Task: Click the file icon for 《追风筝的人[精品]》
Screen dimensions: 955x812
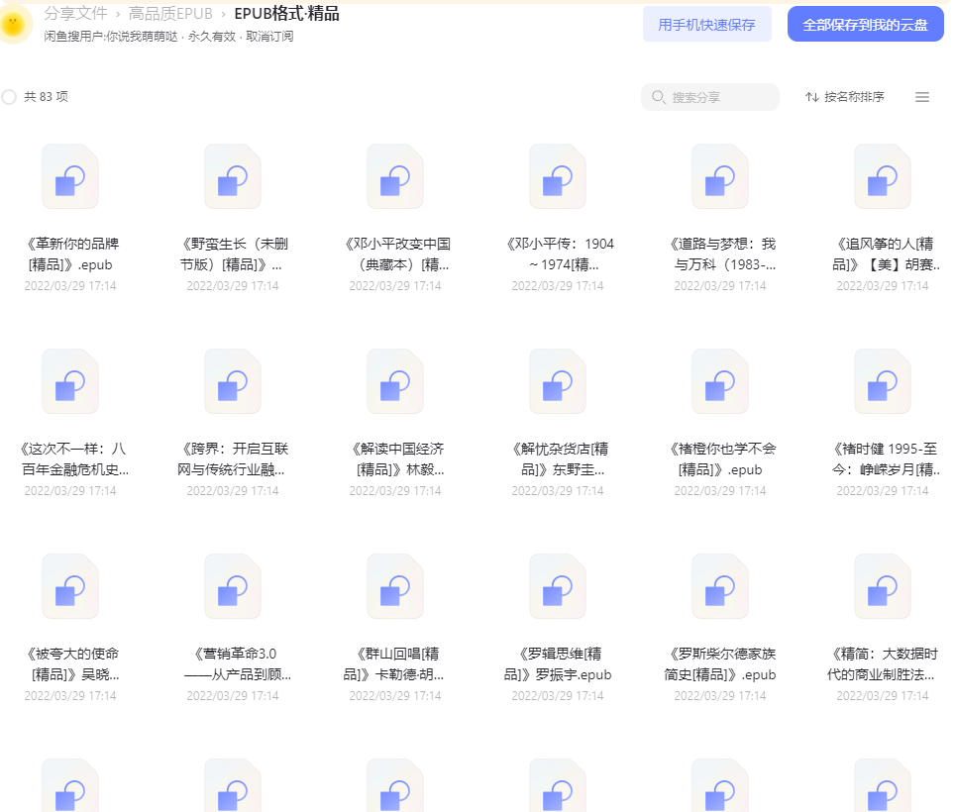Action: pyautogui.click(x=883, y=176)
